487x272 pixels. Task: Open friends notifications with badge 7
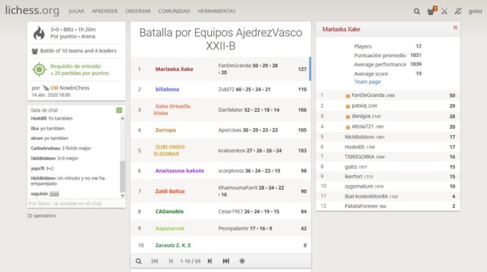(430, 11)
